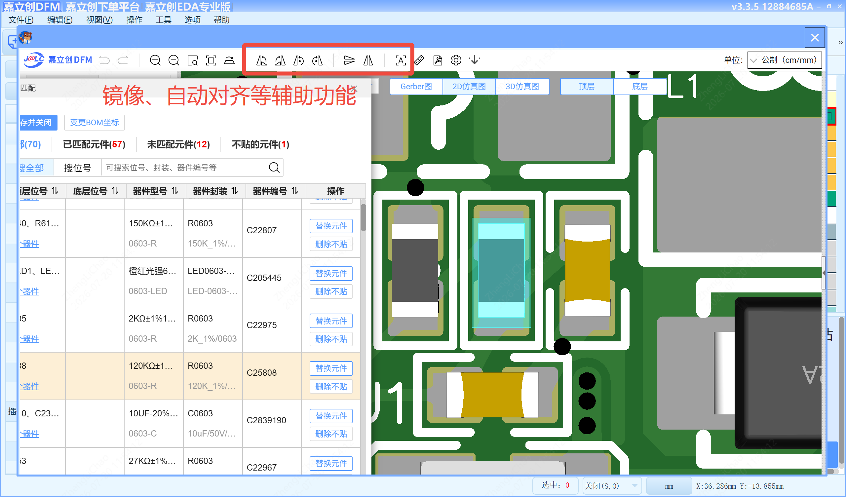Click 替换元件 for part C22967
846x497 pixels.
coord(331,463)
